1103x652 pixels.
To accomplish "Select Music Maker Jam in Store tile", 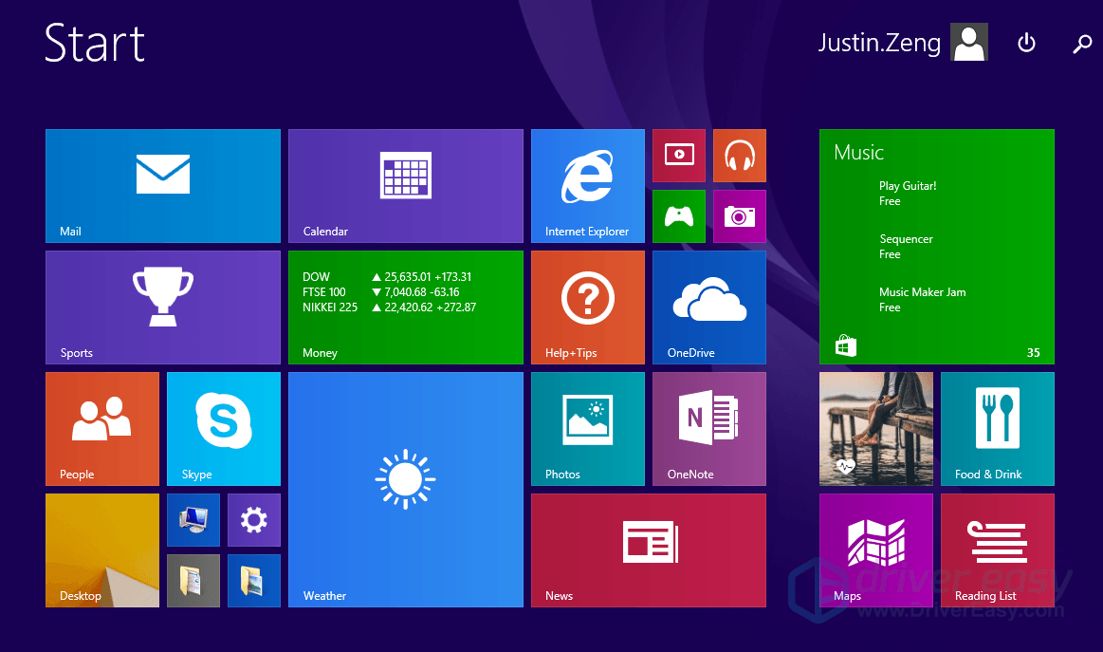I will (922, 299).
